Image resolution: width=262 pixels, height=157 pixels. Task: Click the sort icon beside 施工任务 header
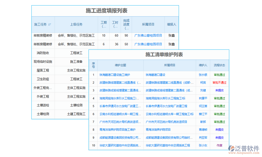(x=50, y=24)
